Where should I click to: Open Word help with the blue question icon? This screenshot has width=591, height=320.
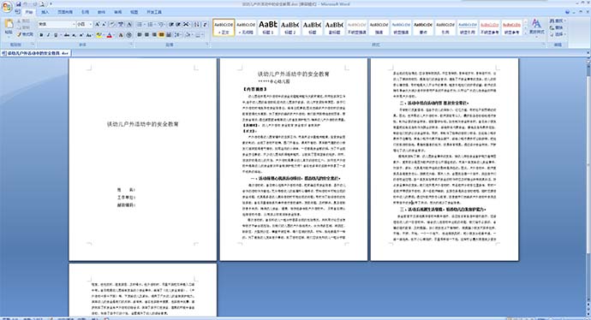(x=568, y=12)
